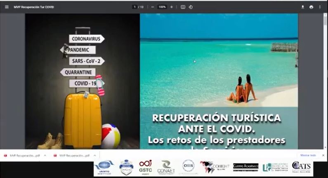
Task: Expand options arrow for first download
Action: tap(45, 156)
